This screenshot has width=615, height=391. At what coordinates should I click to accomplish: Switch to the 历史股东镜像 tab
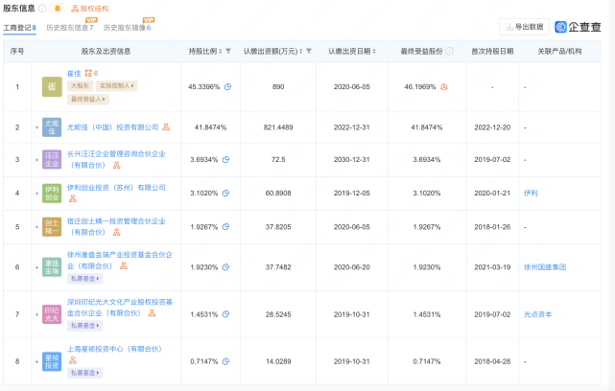127,28
